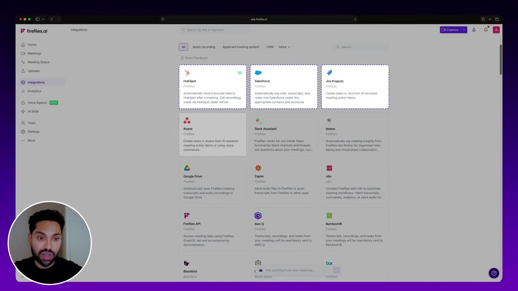Open the notifications bell
Image resolution: width=518 pixels, height=291 pixels.
pyautogui.click(x=486, y=30)
